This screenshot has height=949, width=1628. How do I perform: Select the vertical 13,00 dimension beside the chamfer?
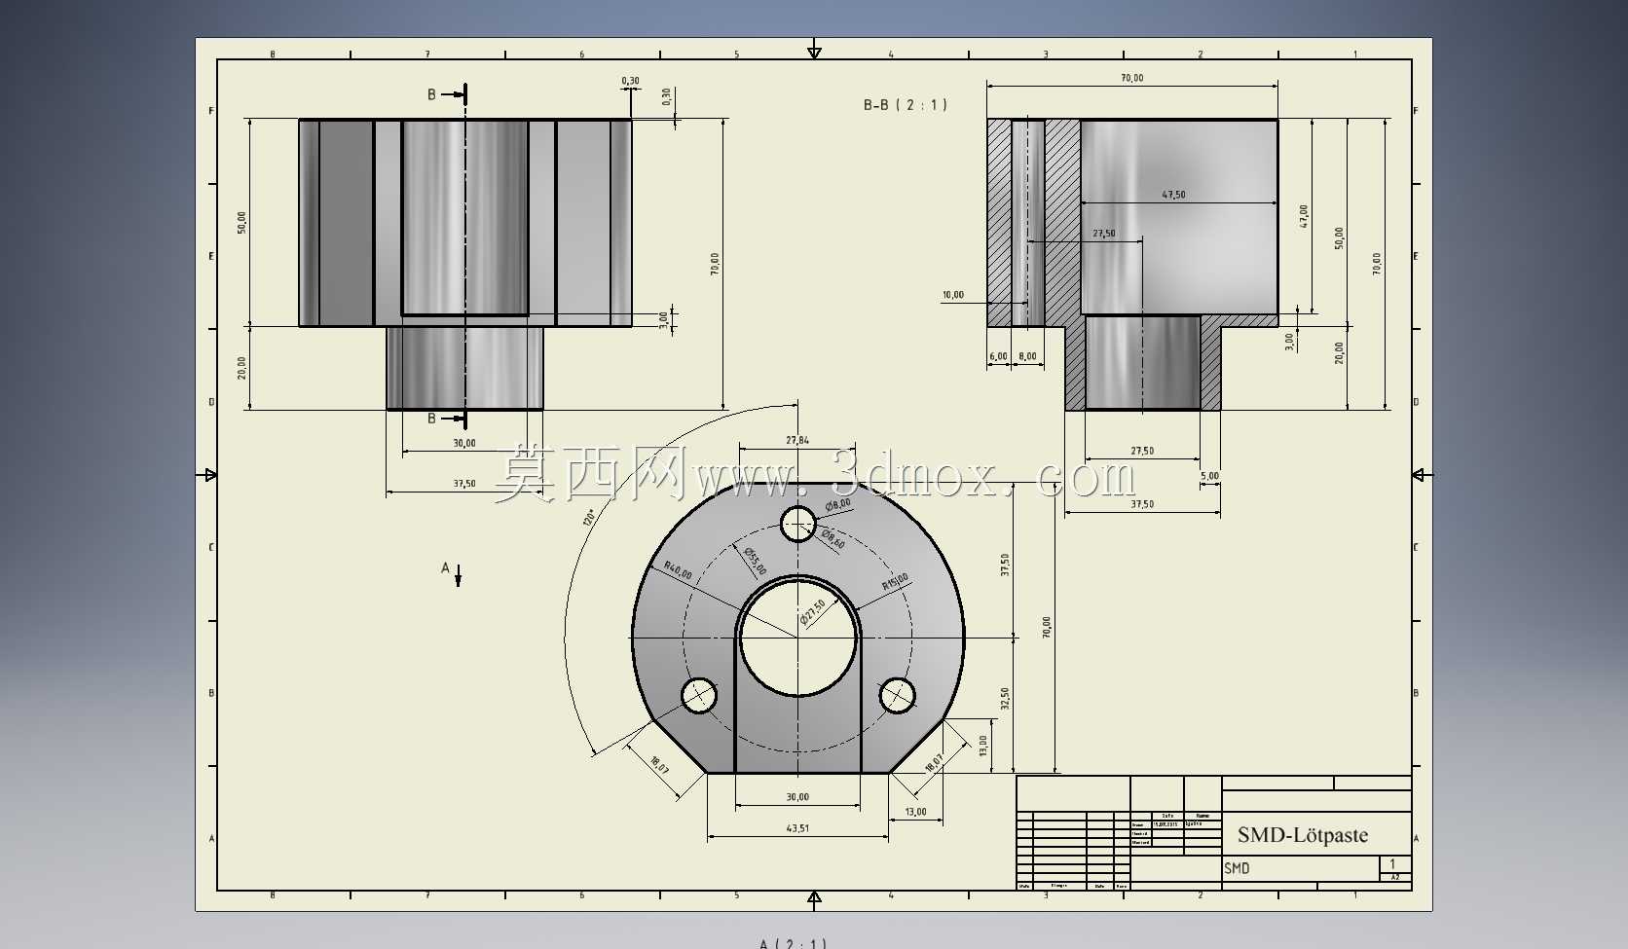(x=983, y=746)
